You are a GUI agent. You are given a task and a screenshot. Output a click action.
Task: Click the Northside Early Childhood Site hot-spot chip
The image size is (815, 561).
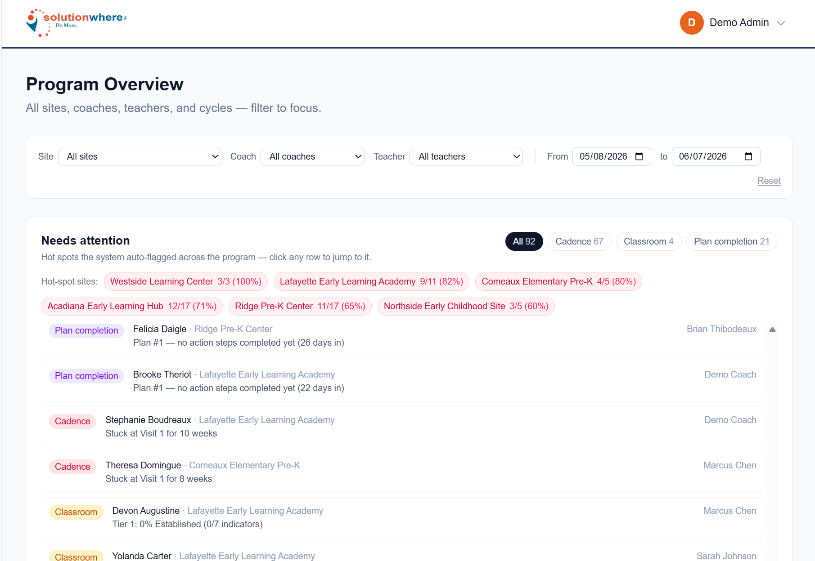[466, 306]
